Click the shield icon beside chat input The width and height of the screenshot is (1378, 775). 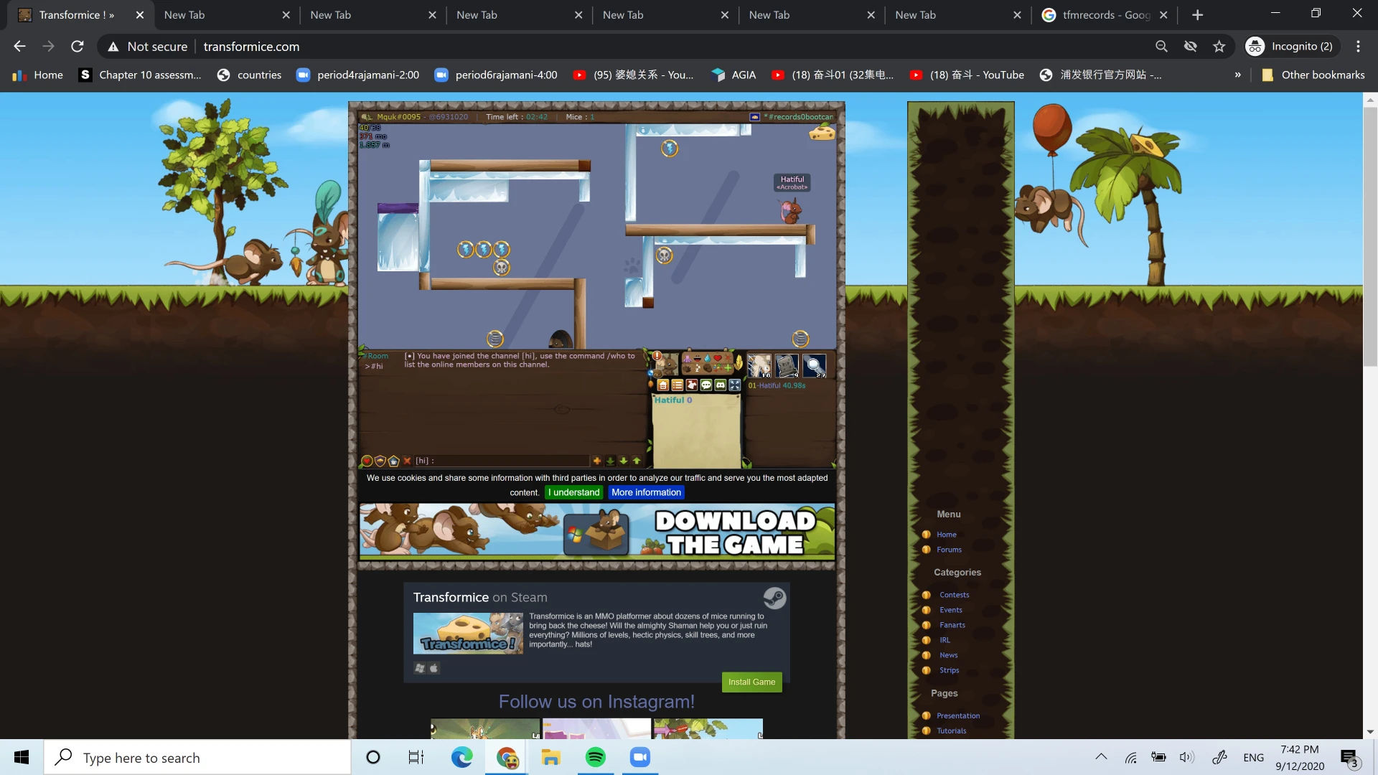[380, 461]
